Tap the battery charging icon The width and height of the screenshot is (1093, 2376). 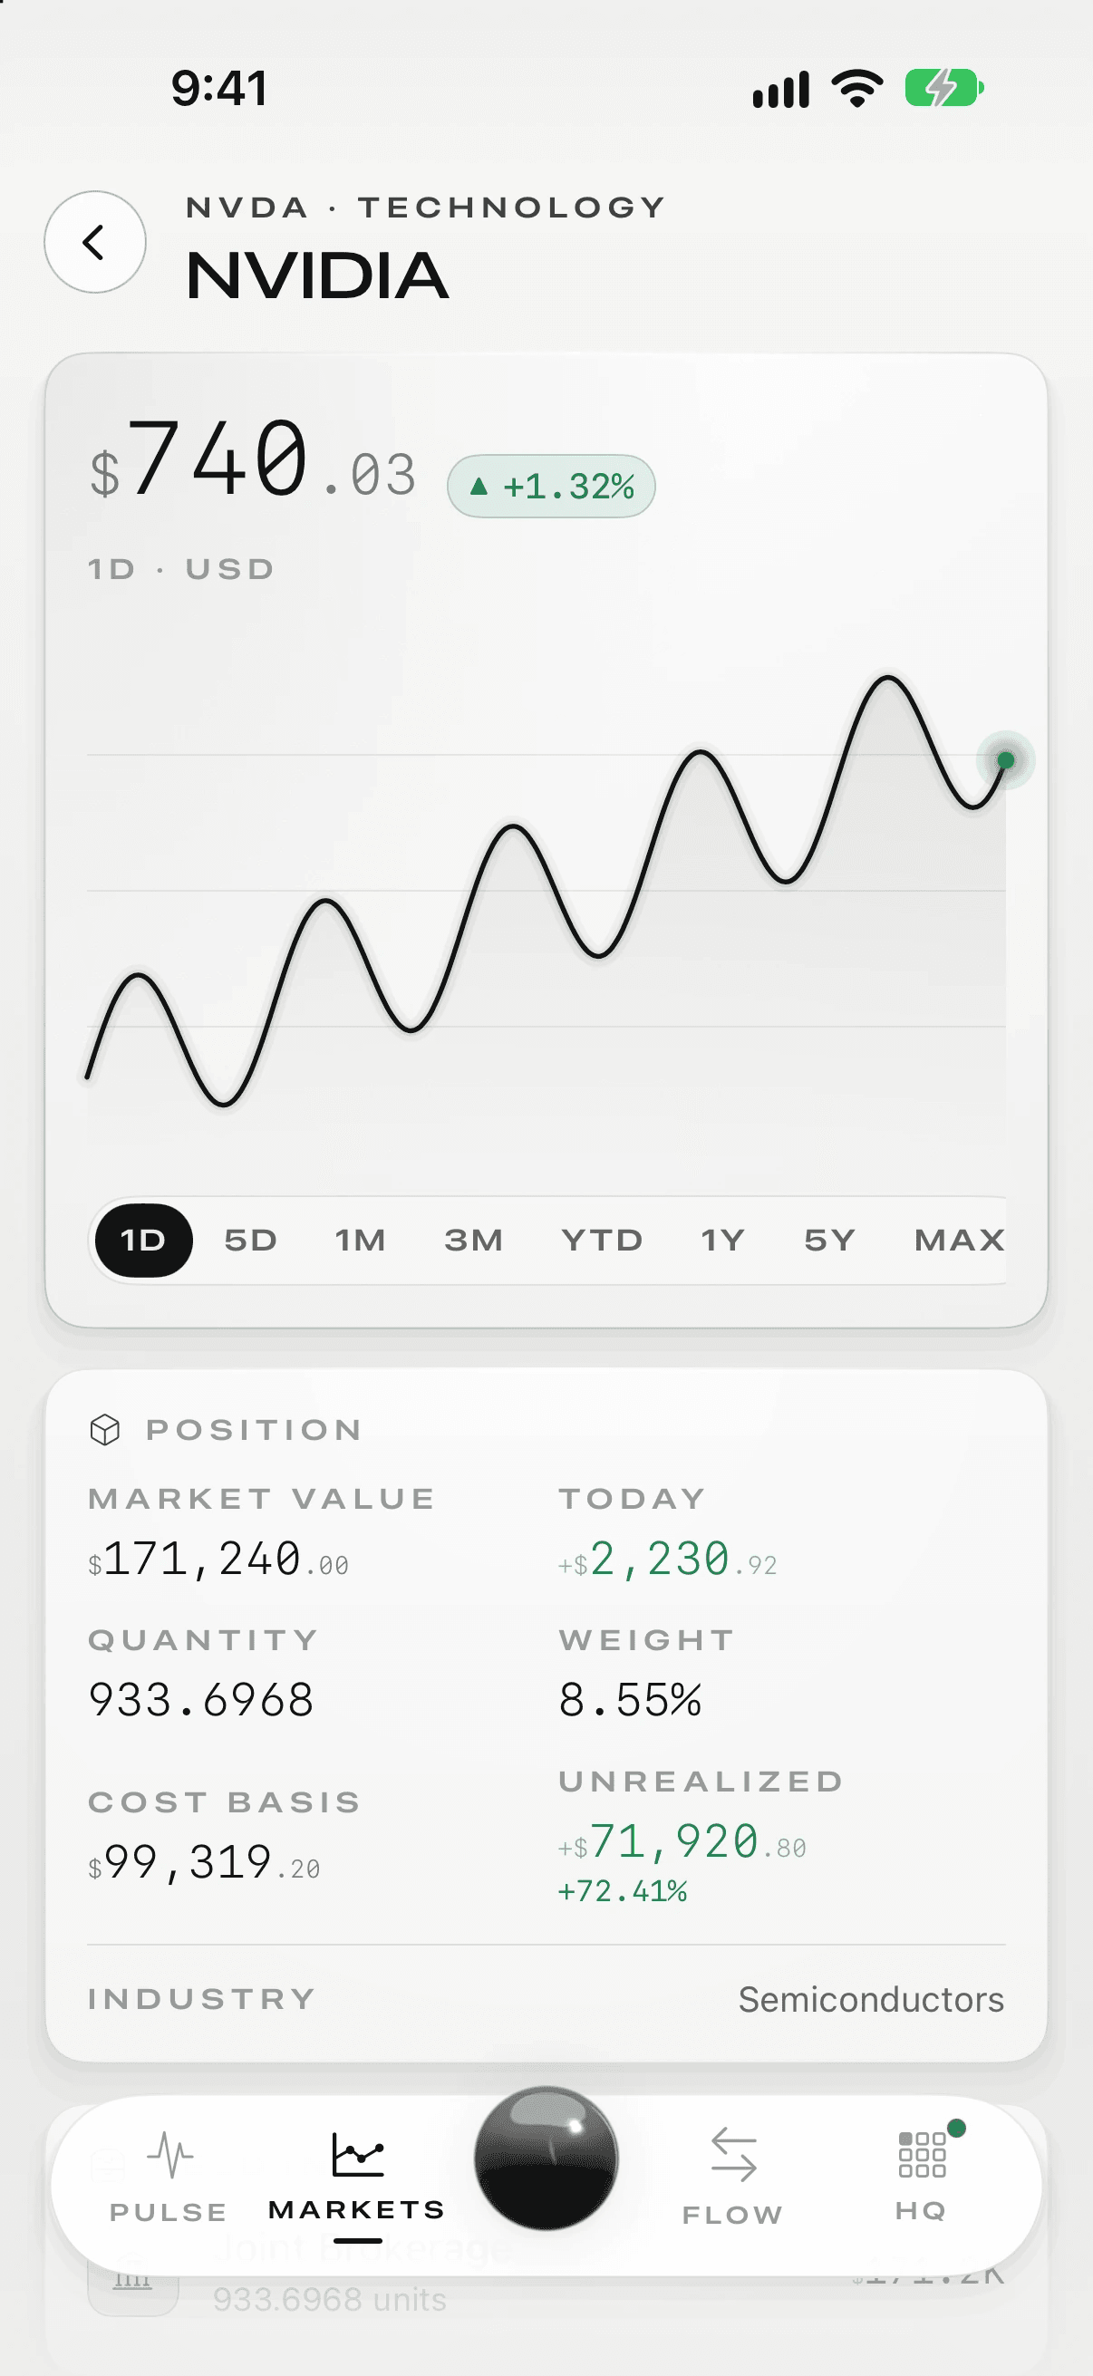tap(944, 89)
